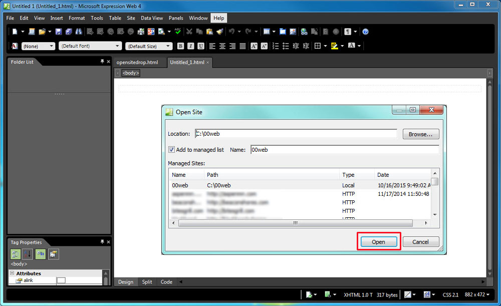
Task: Open Find with the binoculars icon
Action: [78, 32]
